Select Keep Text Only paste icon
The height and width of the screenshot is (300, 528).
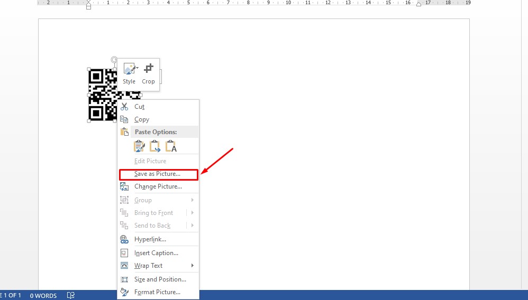click(171, 146)
